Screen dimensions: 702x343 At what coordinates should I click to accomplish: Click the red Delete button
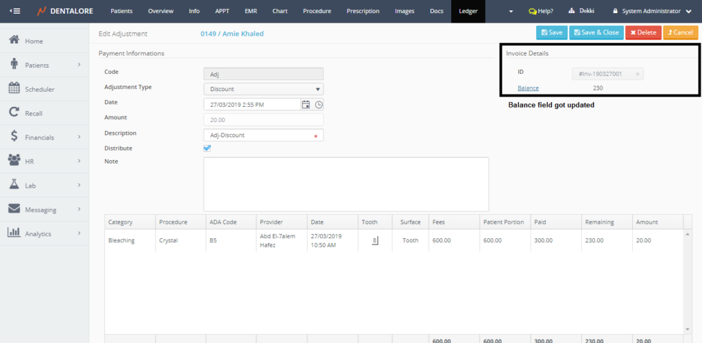pos(642,32)
